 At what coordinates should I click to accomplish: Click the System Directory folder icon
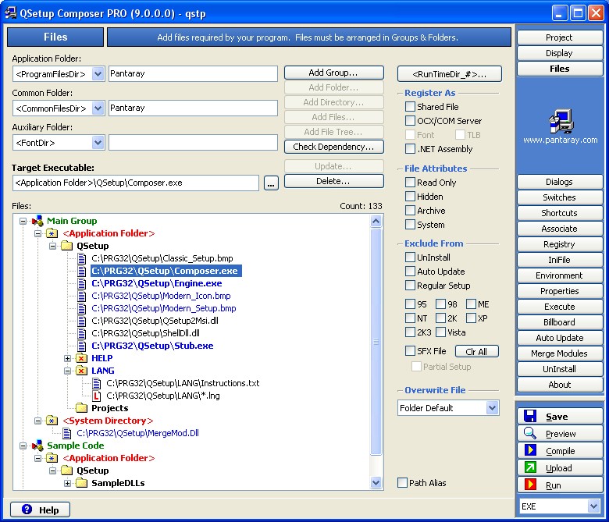(x=52, y=421)
